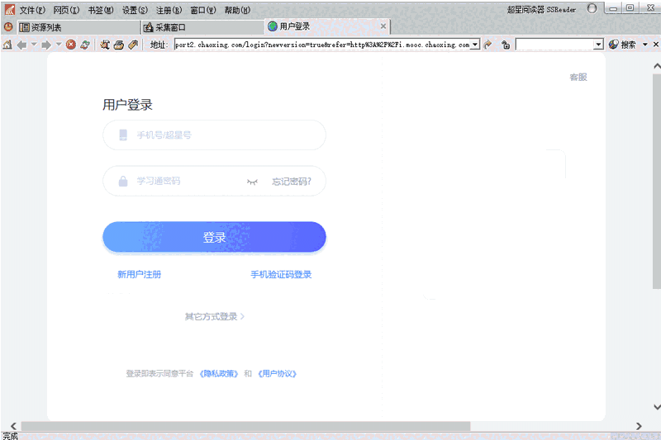Click the Home icon in the toolbar

coord(7,45)
